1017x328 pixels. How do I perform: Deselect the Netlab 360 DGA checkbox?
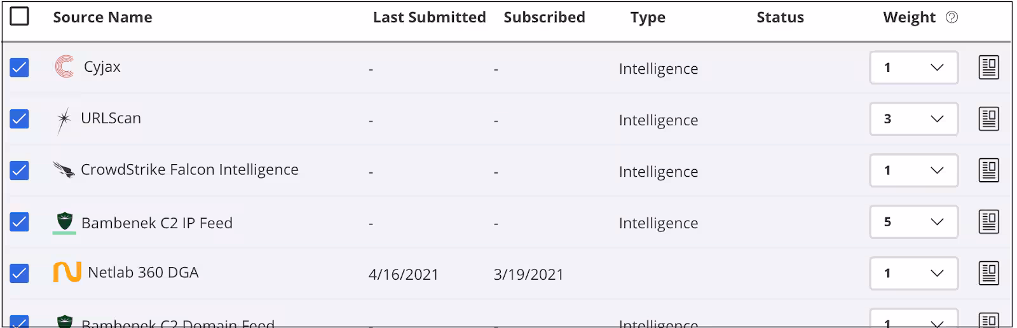pyautogui.click(x=20, y=273)
